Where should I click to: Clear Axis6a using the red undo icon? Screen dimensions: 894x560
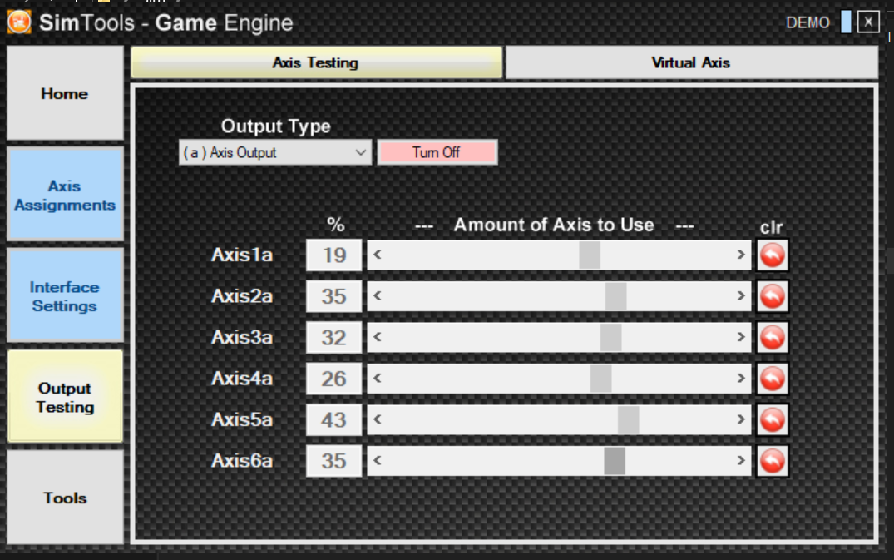click(773, 461)
